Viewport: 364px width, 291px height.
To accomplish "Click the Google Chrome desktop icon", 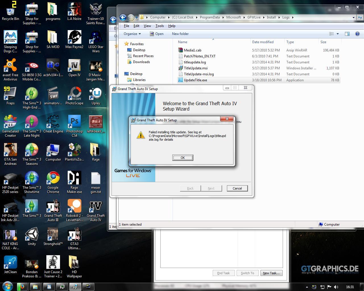I will point(53,182).
